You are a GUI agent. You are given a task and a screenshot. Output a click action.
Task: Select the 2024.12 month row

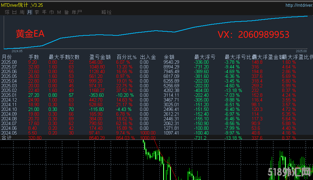coord(156,100)
